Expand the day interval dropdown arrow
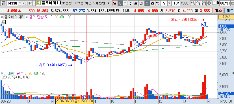Image resolution: width=234 pixels, height=104 pixels. point(125,3)
